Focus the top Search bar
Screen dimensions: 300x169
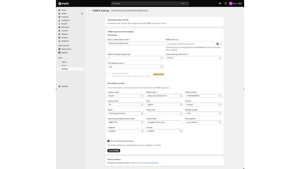coord(150,3)
